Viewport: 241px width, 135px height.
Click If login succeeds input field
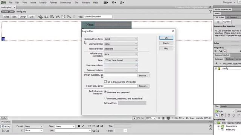coord(121,75)
